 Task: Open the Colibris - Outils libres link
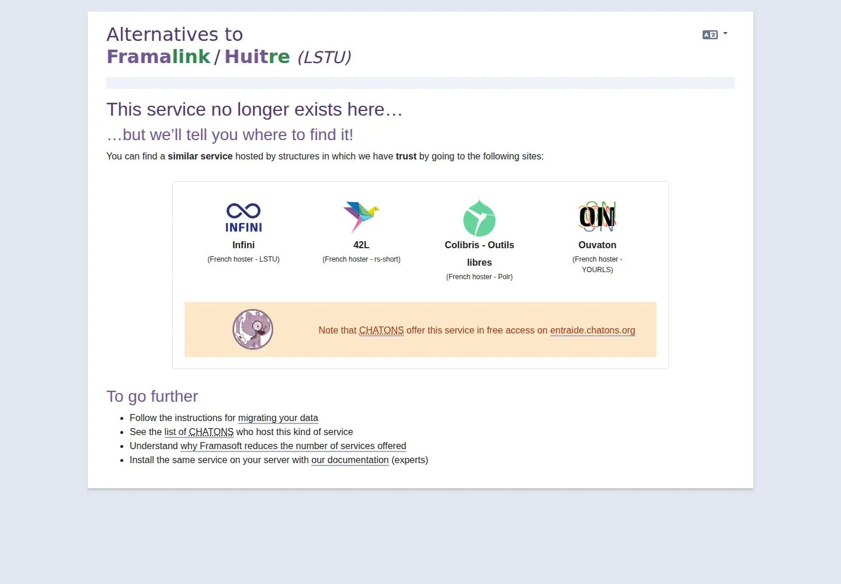pos(479,254)
